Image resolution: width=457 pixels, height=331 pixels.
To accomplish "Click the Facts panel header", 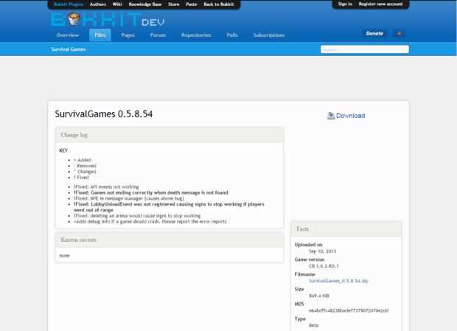I will [x=346, y=229].
